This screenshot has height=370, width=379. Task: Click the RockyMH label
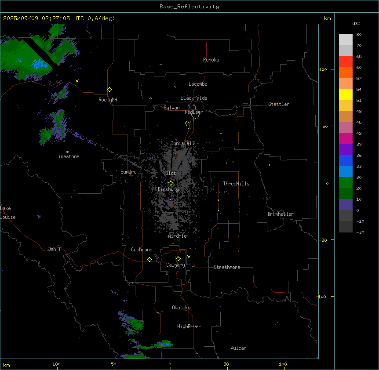108,100
